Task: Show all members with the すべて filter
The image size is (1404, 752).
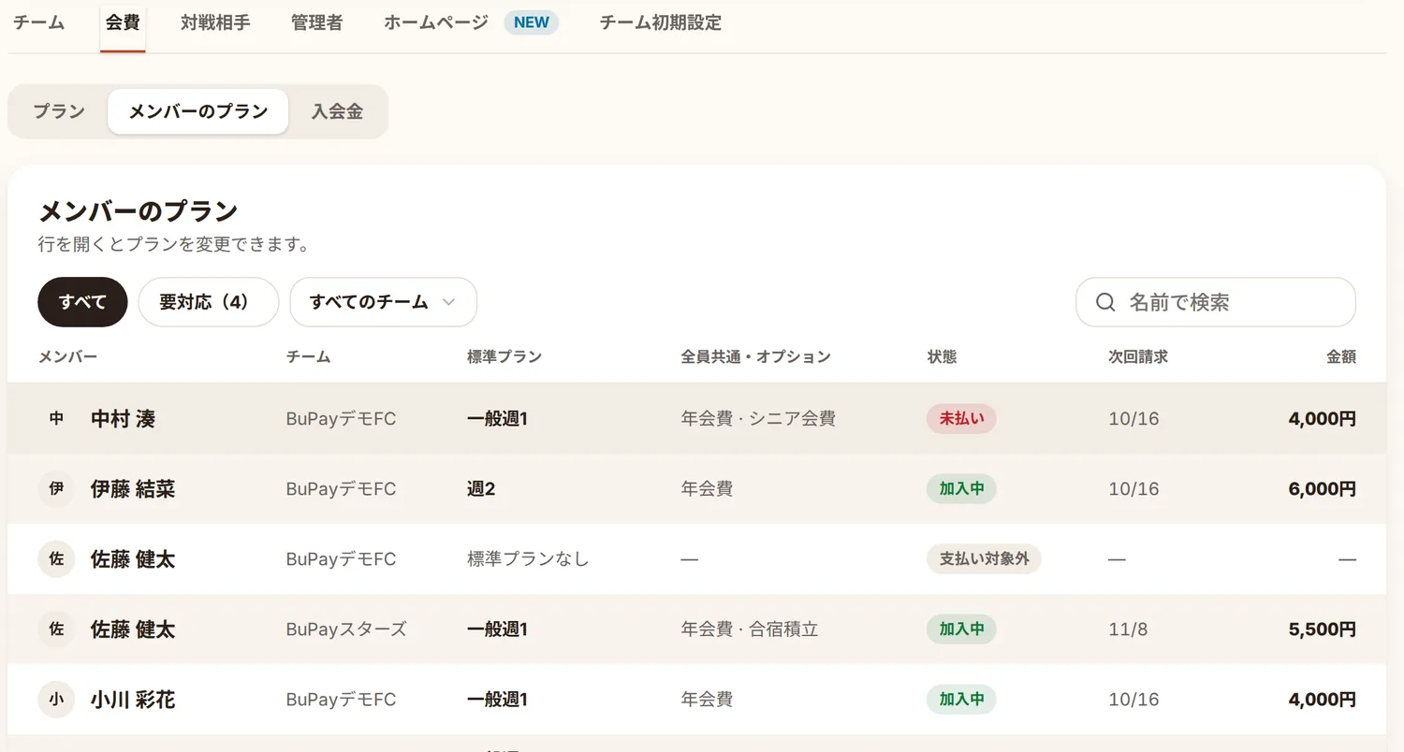Action: [x=82, y=302]
